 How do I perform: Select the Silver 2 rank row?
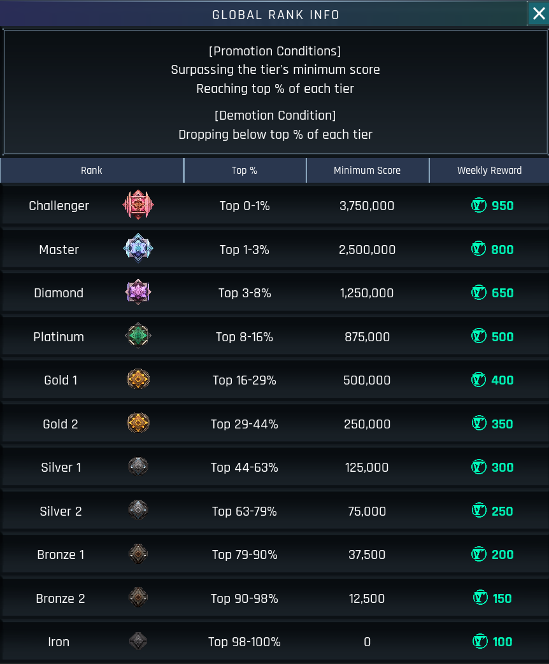pos(274,511)
